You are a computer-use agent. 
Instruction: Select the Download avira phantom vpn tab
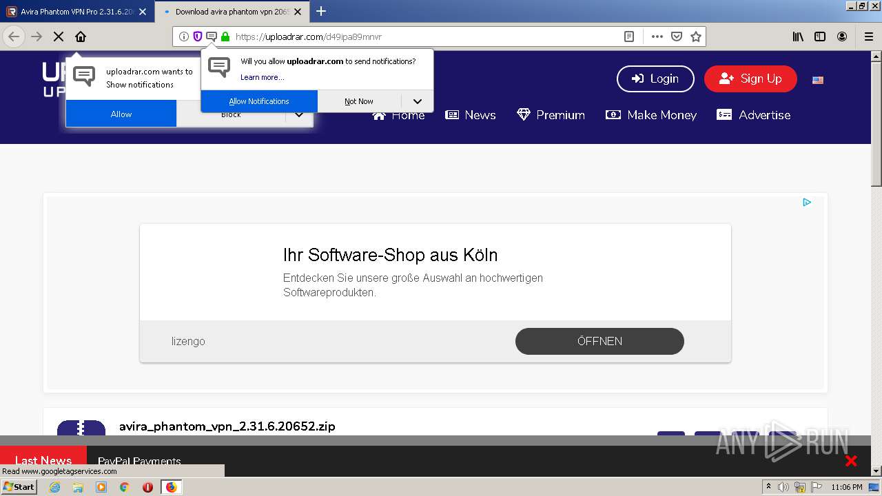pos(232,12)
